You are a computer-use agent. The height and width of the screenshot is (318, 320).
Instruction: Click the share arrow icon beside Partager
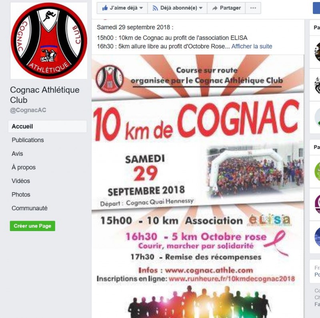click(x=215, y=8)
